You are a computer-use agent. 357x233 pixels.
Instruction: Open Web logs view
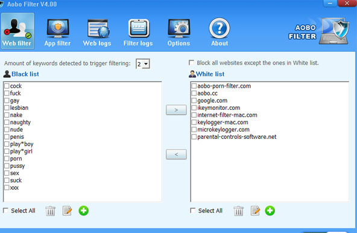(x=97, y=33)
